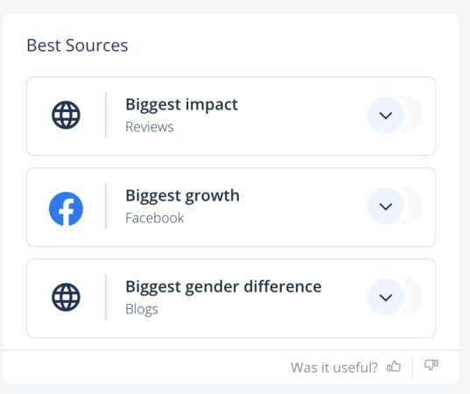The height and width of the screenshot is (394, 470).
Task: Give thumbs down feedback
Action: (x=431, y=365)
